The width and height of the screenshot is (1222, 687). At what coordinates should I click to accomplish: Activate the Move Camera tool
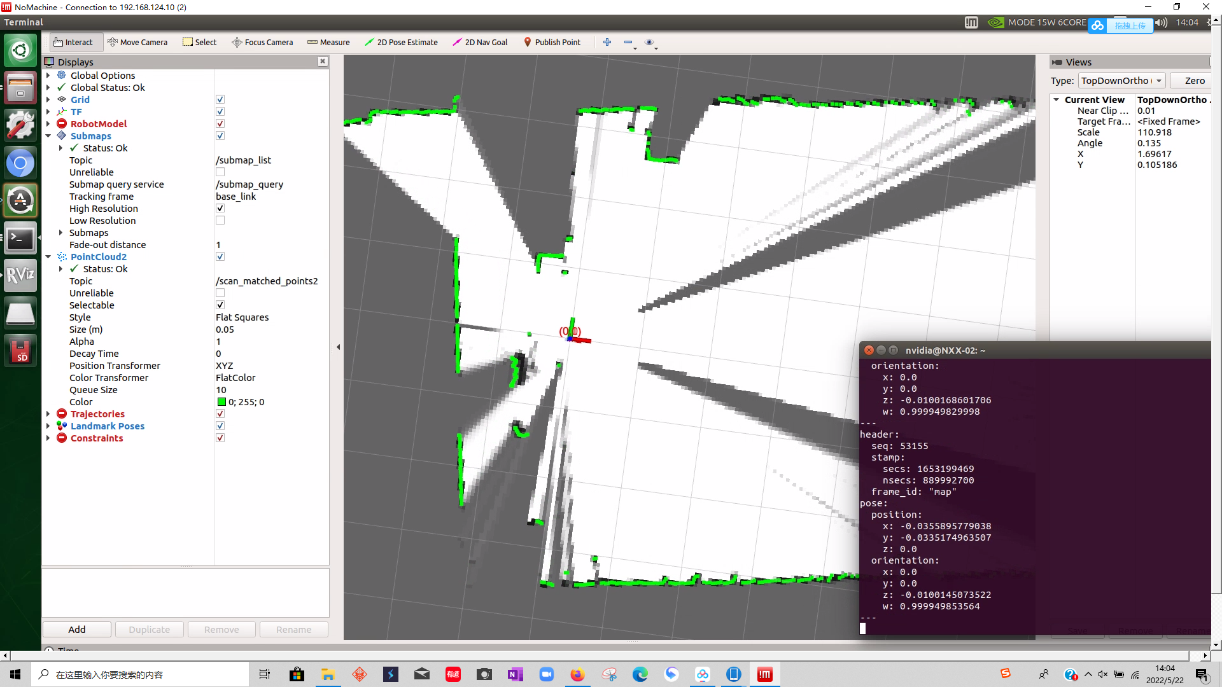click(x=138, y=42)
